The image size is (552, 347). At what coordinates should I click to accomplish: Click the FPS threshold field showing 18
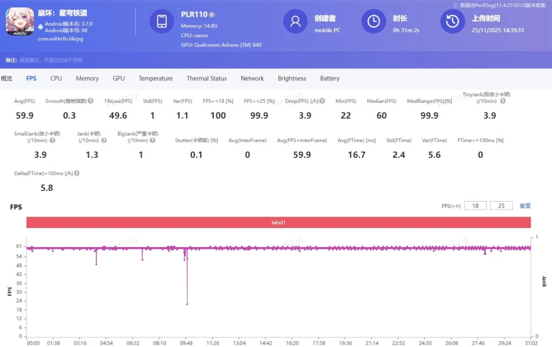pyautogui.click(x=476, y=206)
